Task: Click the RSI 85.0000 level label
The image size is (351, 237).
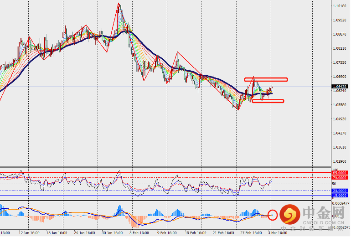Action: pos(340,173)
